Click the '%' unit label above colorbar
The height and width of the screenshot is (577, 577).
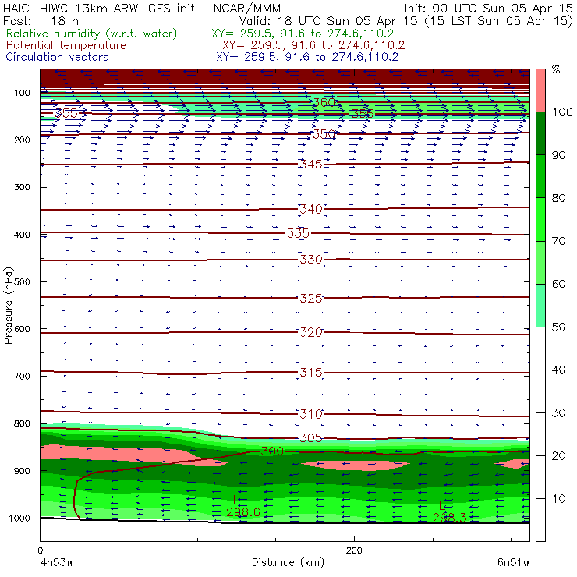(x=556, y=69)
